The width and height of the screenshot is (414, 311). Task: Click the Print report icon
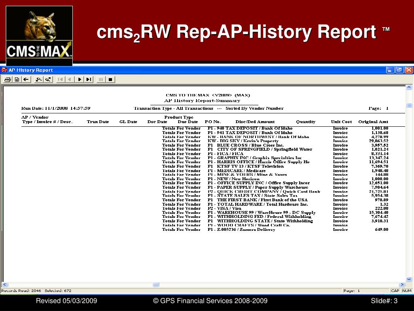coord(8,79)
